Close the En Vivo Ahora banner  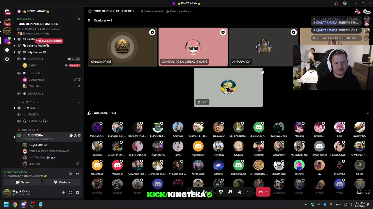[x=79, y=19]
